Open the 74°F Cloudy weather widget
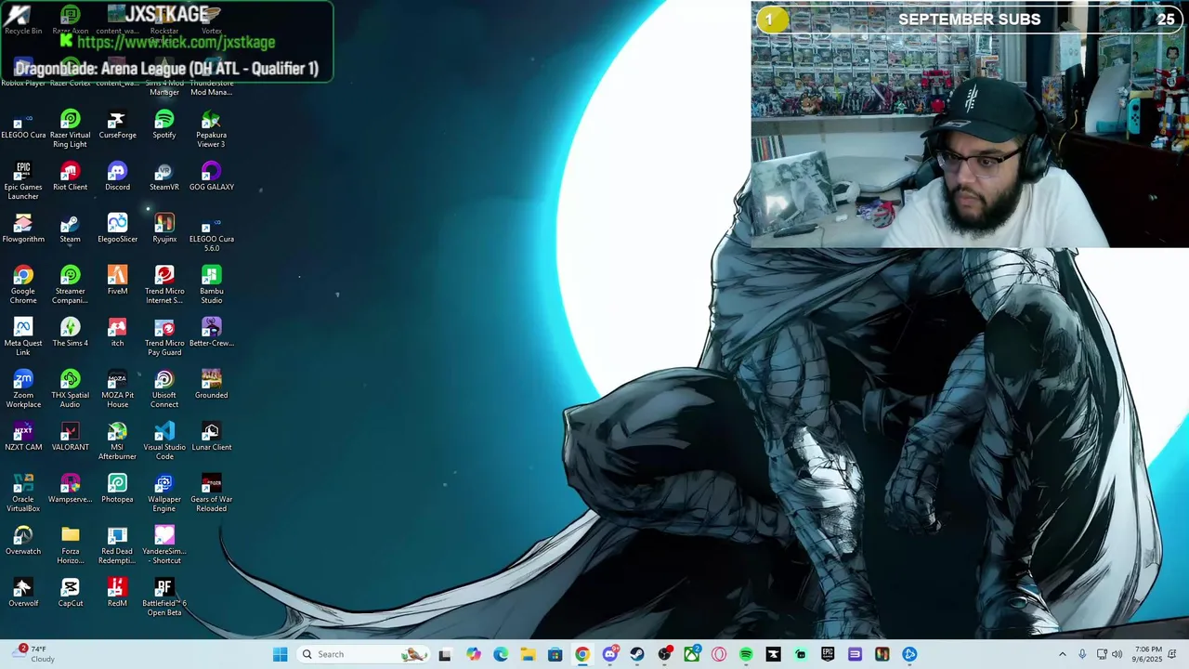Screen dimensions: 1189x669 click(x=33, y=654)
